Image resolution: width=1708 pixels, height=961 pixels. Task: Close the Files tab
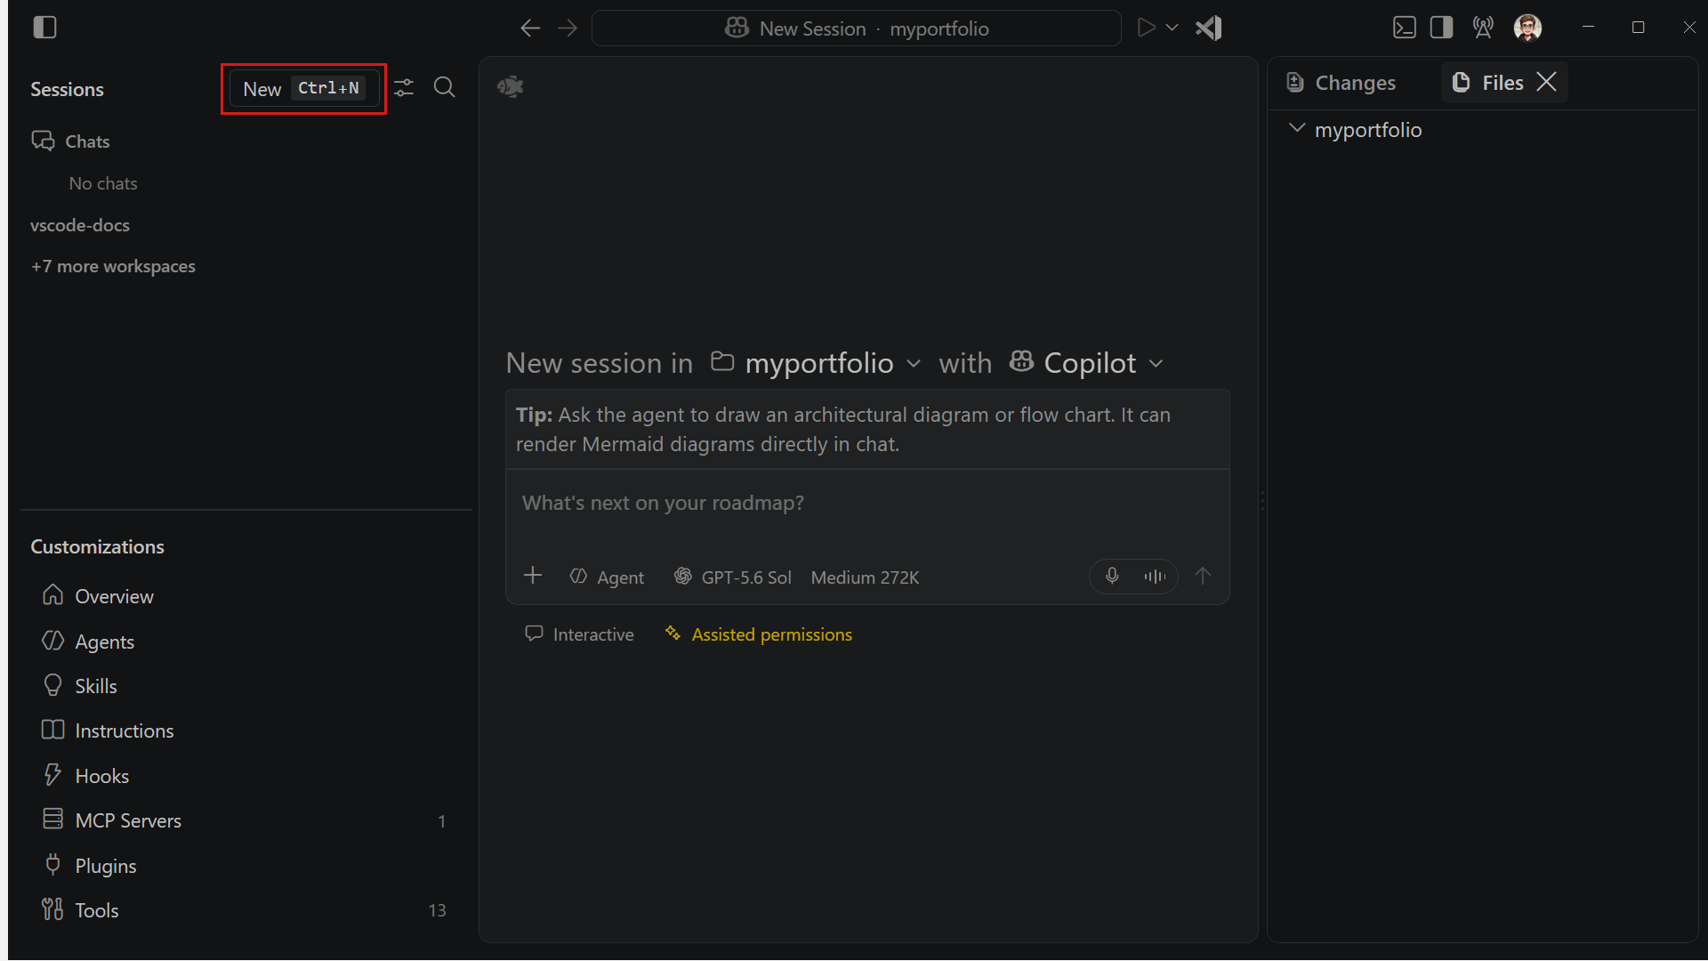[x=1547, y=82]
